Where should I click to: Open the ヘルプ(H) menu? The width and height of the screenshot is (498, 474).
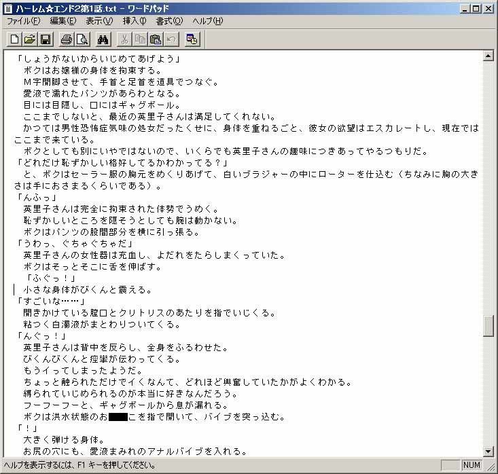pos(207,21)
